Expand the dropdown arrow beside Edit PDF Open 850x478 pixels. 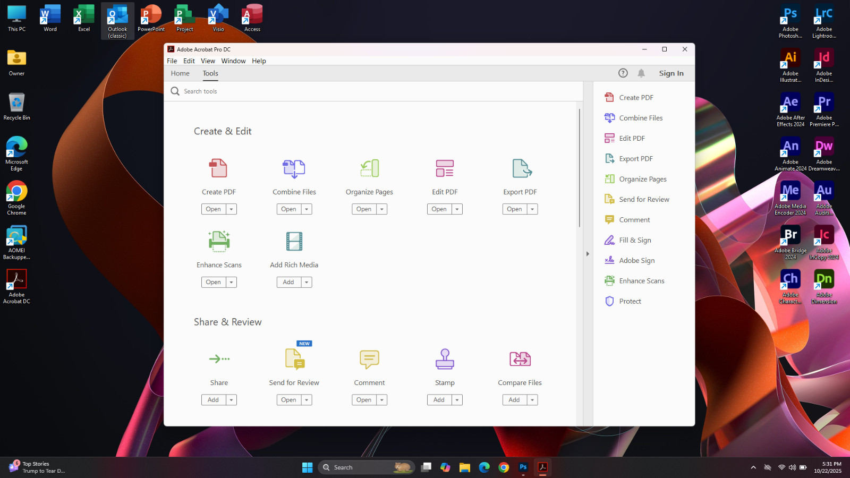457,209
